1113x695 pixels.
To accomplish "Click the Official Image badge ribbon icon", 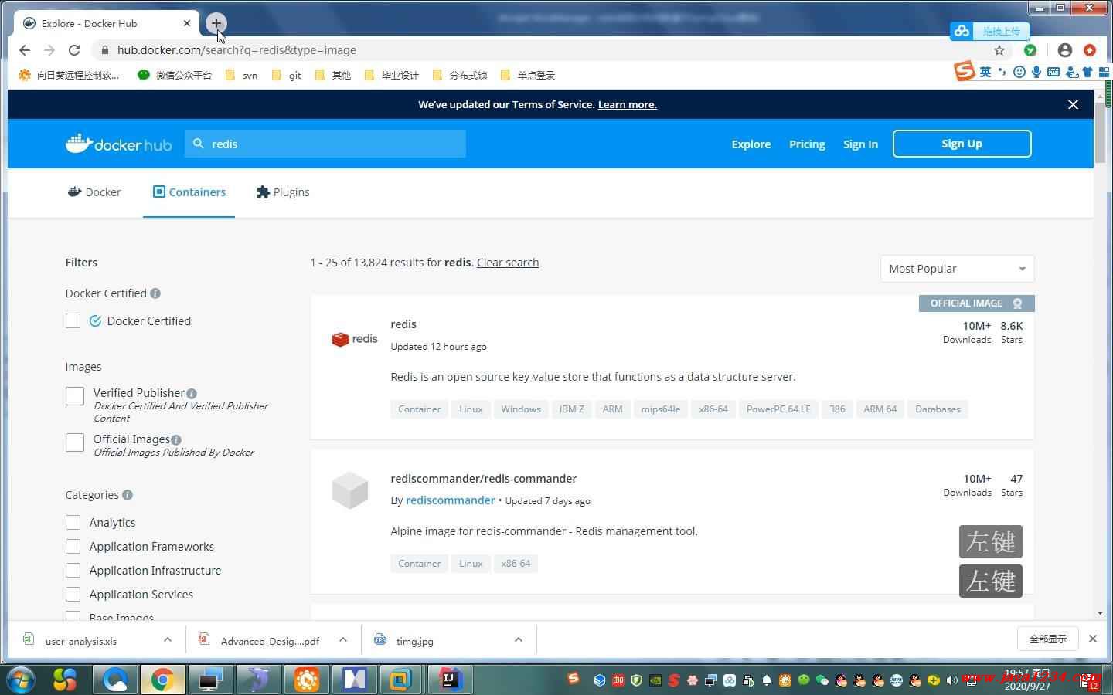I will coord(1017,303).
